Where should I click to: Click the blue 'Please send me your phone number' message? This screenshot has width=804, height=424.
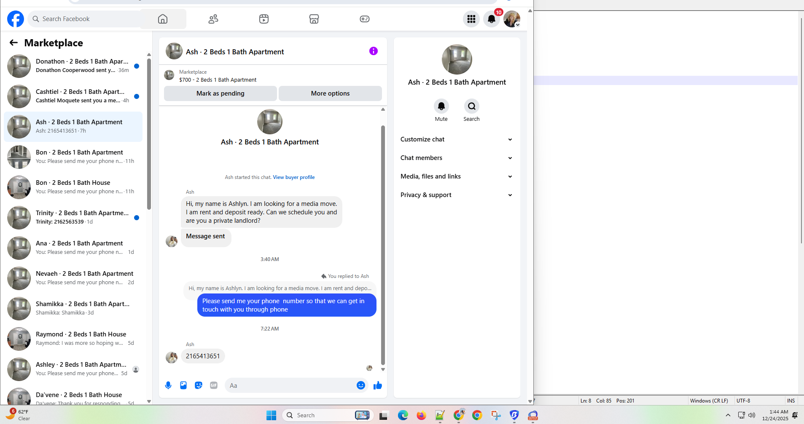(287, 305)
